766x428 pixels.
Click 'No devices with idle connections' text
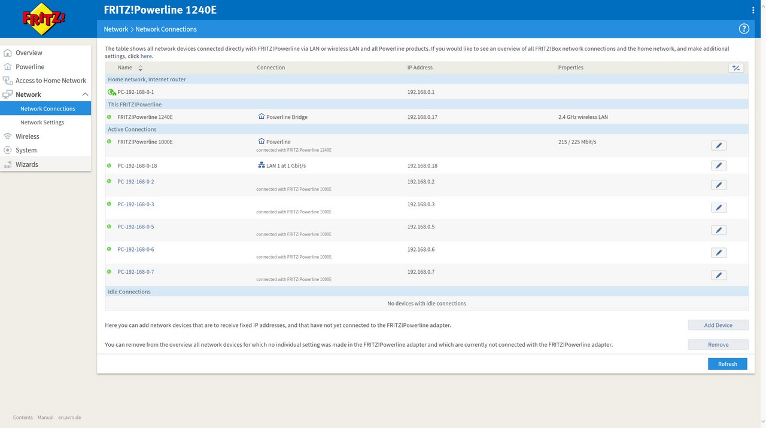coord(427,303)
